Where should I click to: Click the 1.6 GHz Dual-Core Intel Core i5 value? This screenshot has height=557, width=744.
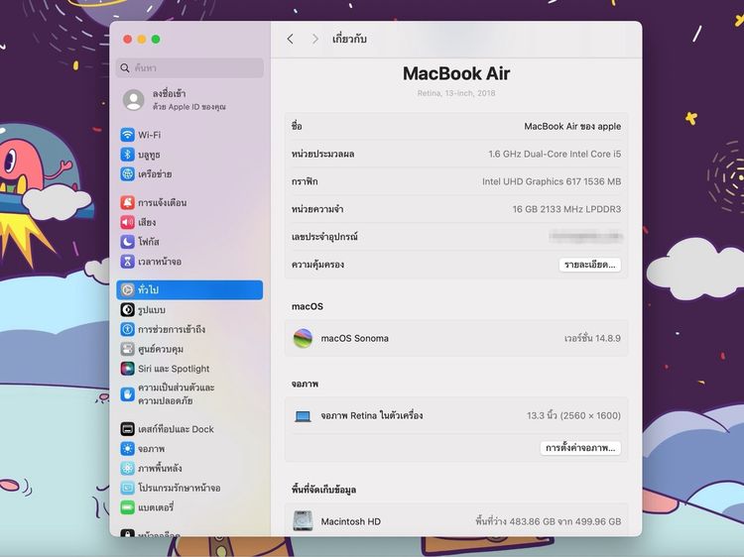point(555,154)
